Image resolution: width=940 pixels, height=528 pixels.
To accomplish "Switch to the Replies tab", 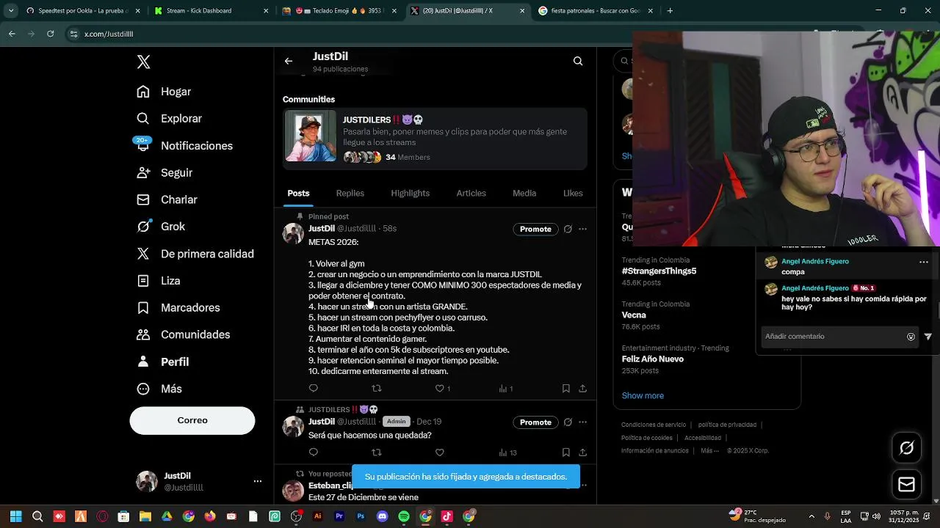I will point(350,194).
